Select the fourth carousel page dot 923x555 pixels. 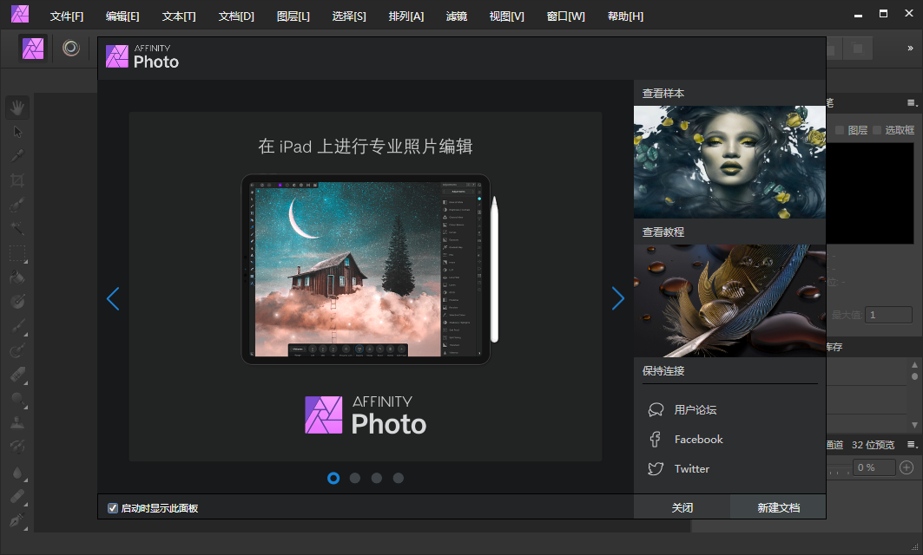point(399,478)
